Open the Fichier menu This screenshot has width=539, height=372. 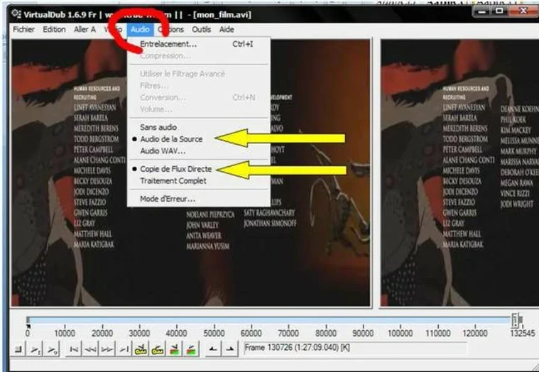(23, 29)
